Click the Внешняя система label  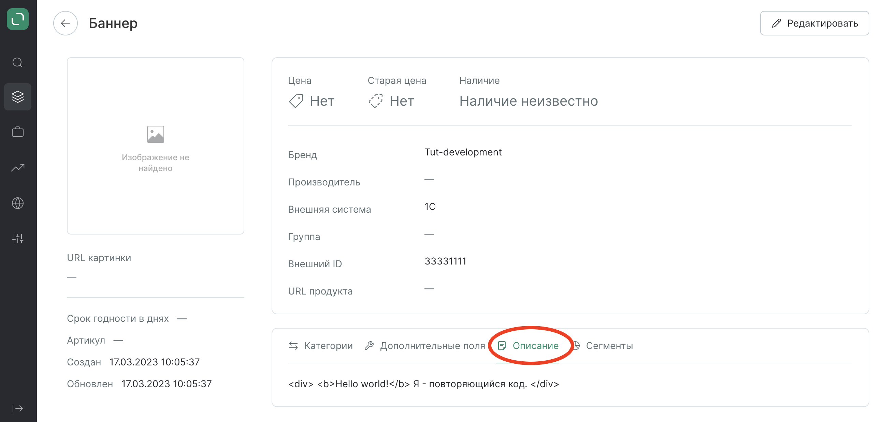(329, 210)
